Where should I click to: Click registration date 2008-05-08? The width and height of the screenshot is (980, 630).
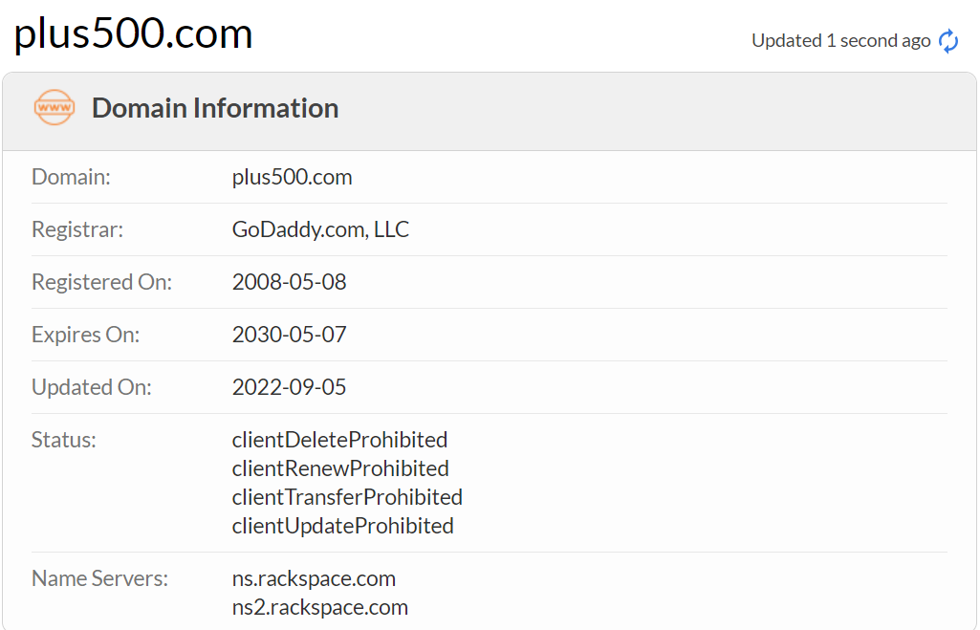pos(289,282)
